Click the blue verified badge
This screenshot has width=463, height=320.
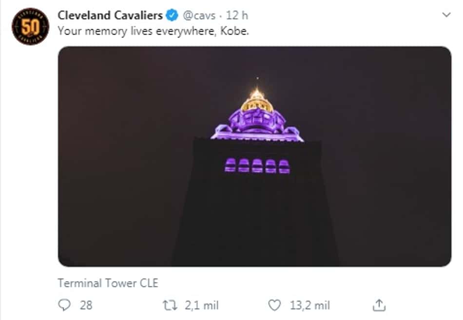point(172,16)
